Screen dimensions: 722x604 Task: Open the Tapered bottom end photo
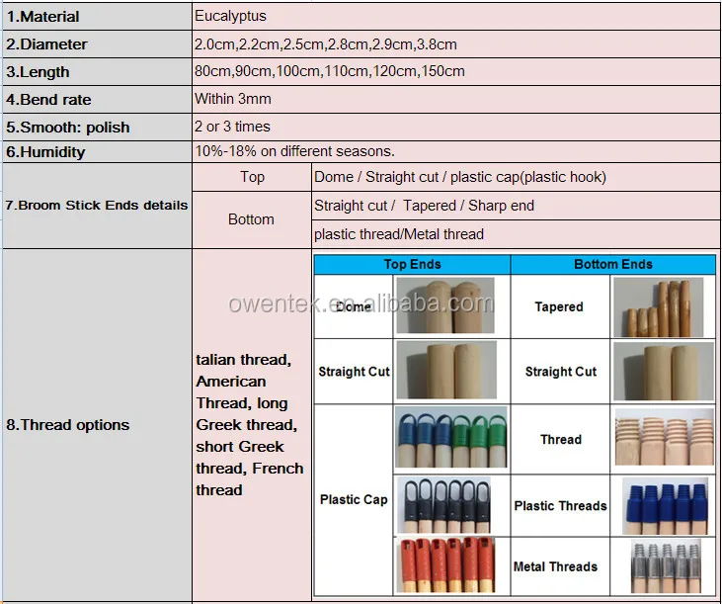662,306
